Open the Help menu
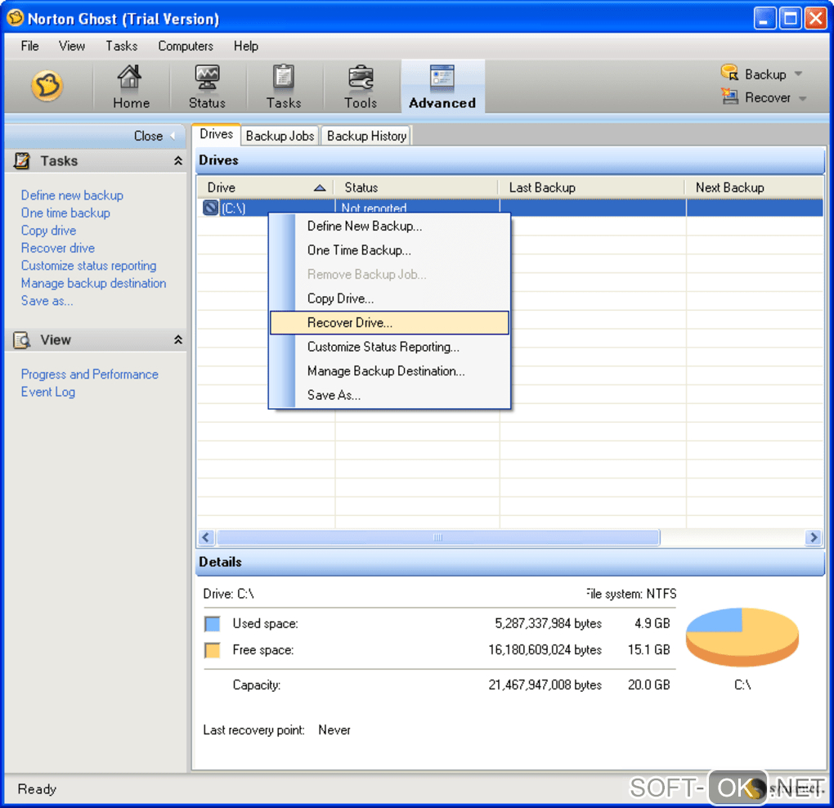 click(x=246, y=47)
